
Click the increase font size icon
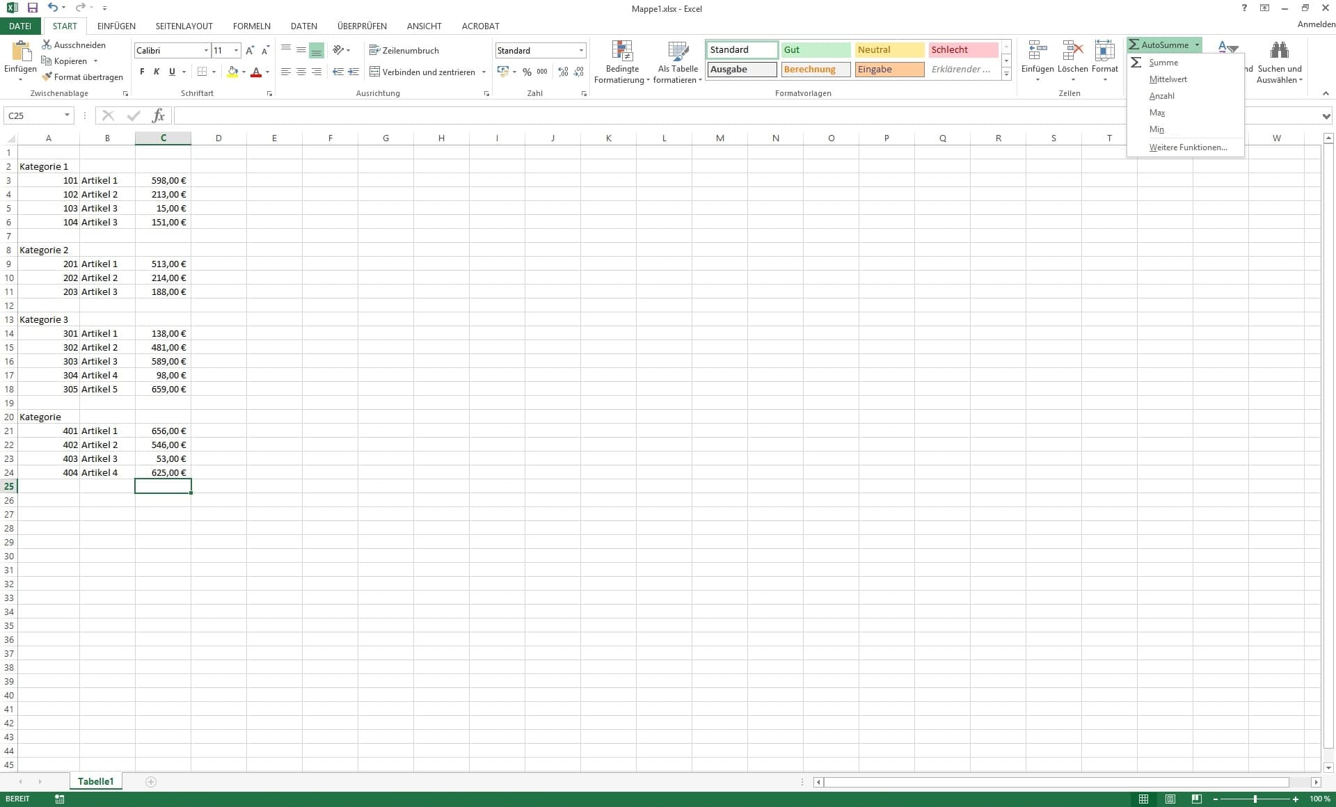coord(250,50)
